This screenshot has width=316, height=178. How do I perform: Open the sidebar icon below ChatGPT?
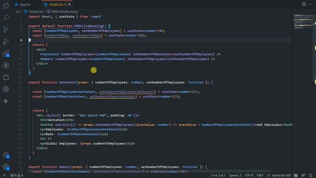[6, 101]
